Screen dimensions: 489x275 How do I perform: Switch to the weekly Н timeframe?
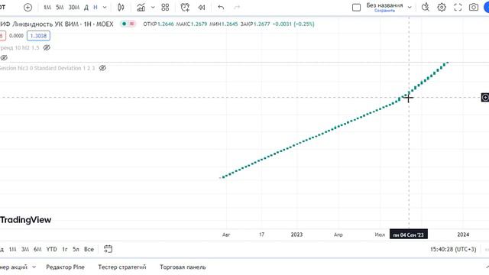pyautogui.click(x=96, y=7)
